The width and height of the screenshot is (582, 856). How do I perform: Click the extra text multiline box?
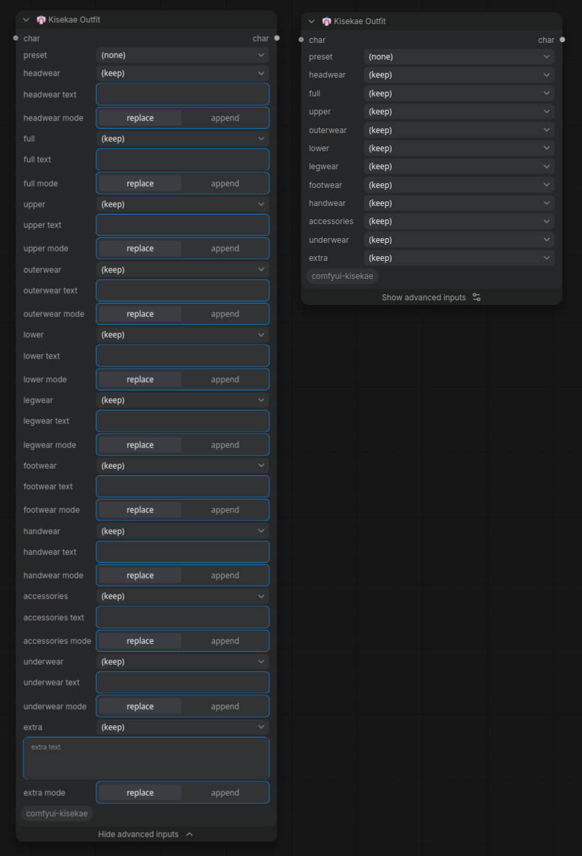[x=146, y=758]
